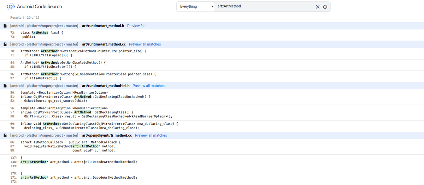Open search help info icon
The height and width of the screenshot is (185, 424).
click(325, 7)
